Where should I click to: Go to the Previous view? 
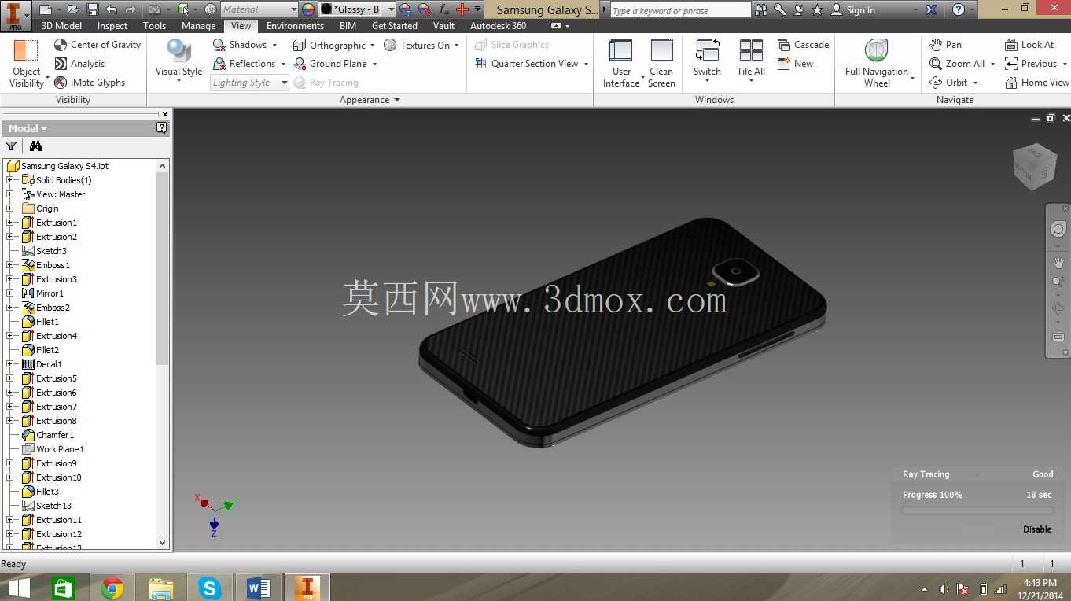pos(1031,64)
